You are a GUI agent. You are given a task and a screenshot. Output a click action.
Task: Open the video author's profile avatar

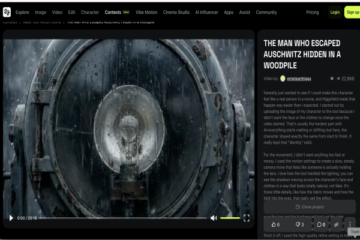point(283,79)
